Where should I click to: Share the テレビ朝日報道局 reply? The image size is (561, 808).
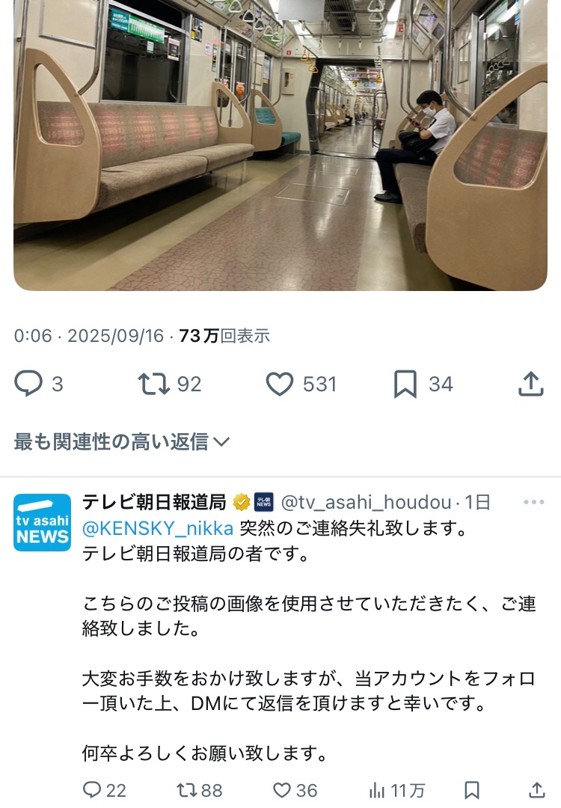click(537, 790)
